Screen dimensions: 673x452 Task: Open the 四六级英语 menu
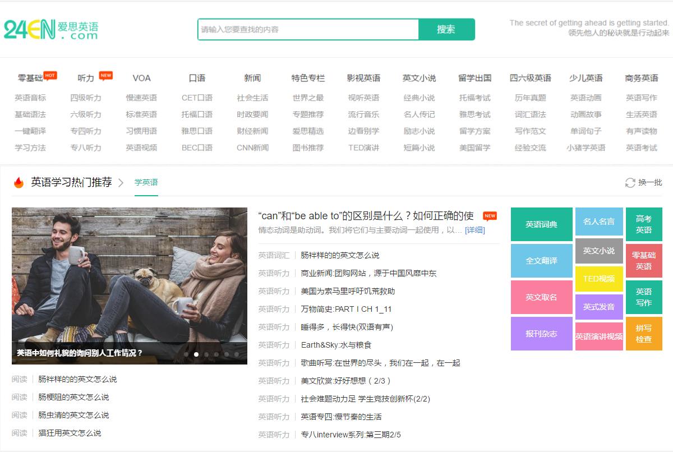pos(529,78)
